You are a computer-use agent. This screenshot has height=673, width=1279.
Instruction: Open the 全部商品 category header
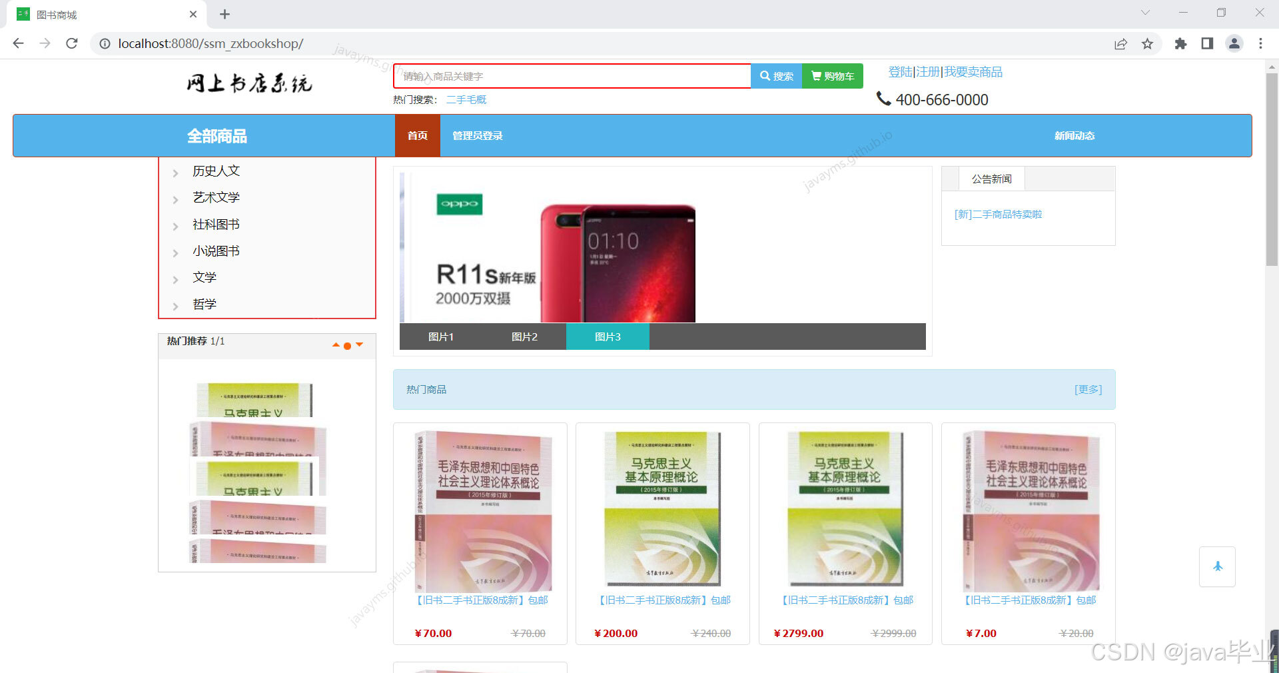[x=217, y=136]
